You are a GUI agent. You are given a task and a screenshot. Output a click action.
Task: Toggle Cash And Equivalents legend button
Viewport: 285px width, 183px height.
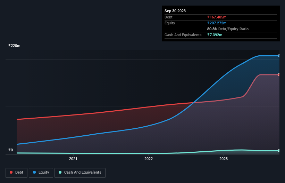pos(80,173)
